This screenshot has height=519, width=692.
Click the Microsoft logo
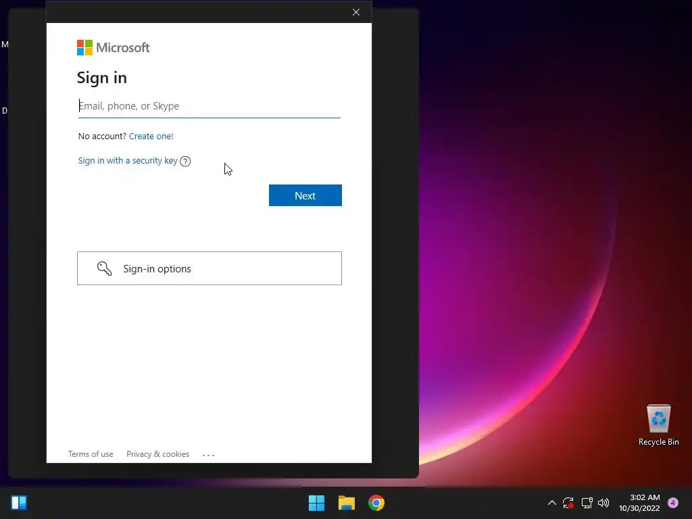coord(114,48)
